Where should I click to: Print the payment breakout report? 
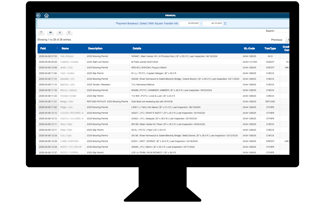[x=51, y=32]
